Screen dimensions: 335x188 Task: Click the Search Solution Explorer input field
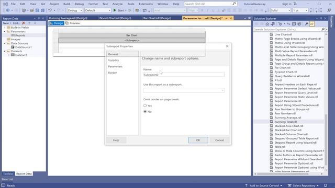pos(287,29)
